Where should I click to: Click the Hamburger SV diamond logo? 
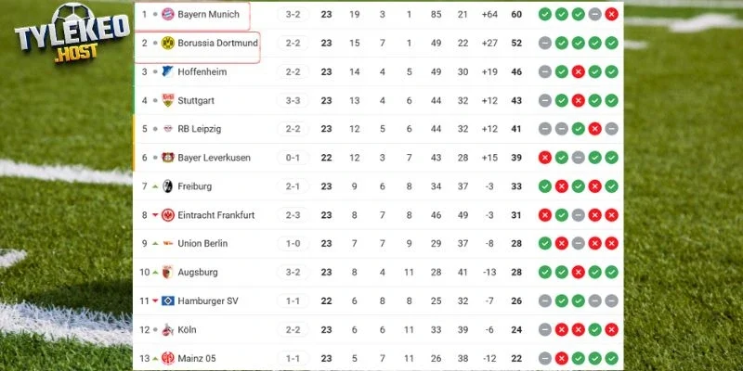click(x=168, y=301)
